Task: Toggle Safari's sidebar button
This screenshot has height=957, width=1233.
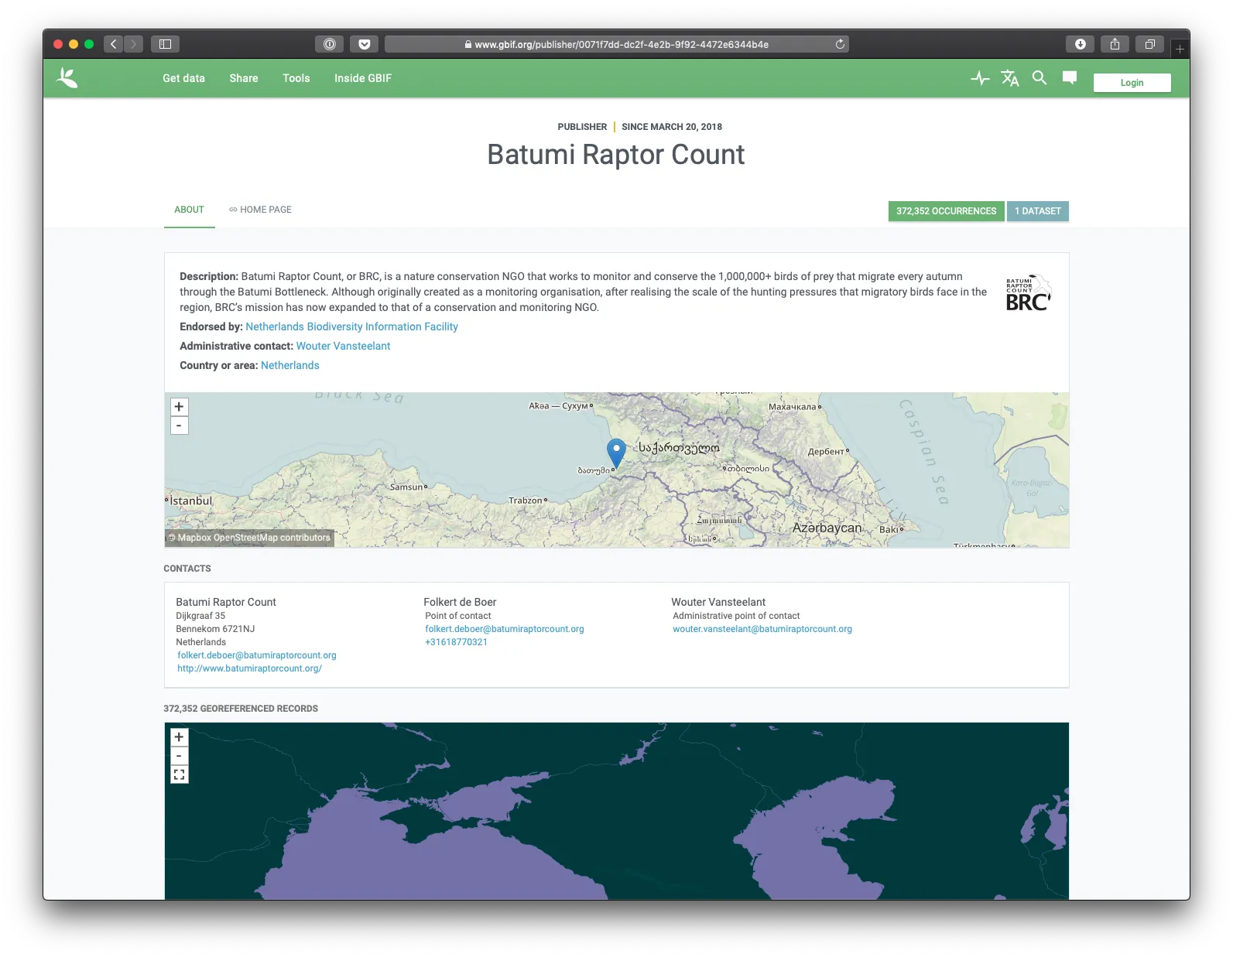Action: pyautogui.click(x=165, y=44)
